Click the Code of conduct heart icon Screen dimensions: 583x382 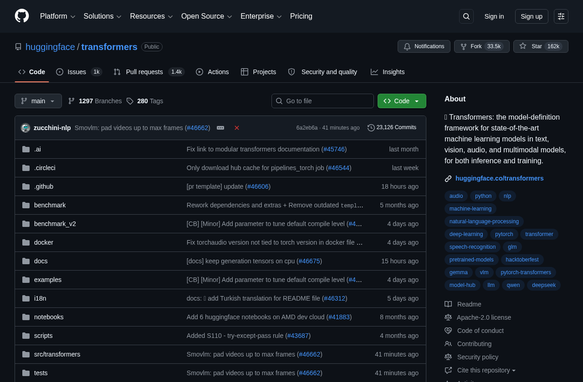448,331
